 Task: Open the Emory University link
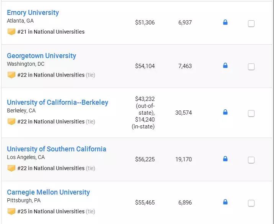33,13
